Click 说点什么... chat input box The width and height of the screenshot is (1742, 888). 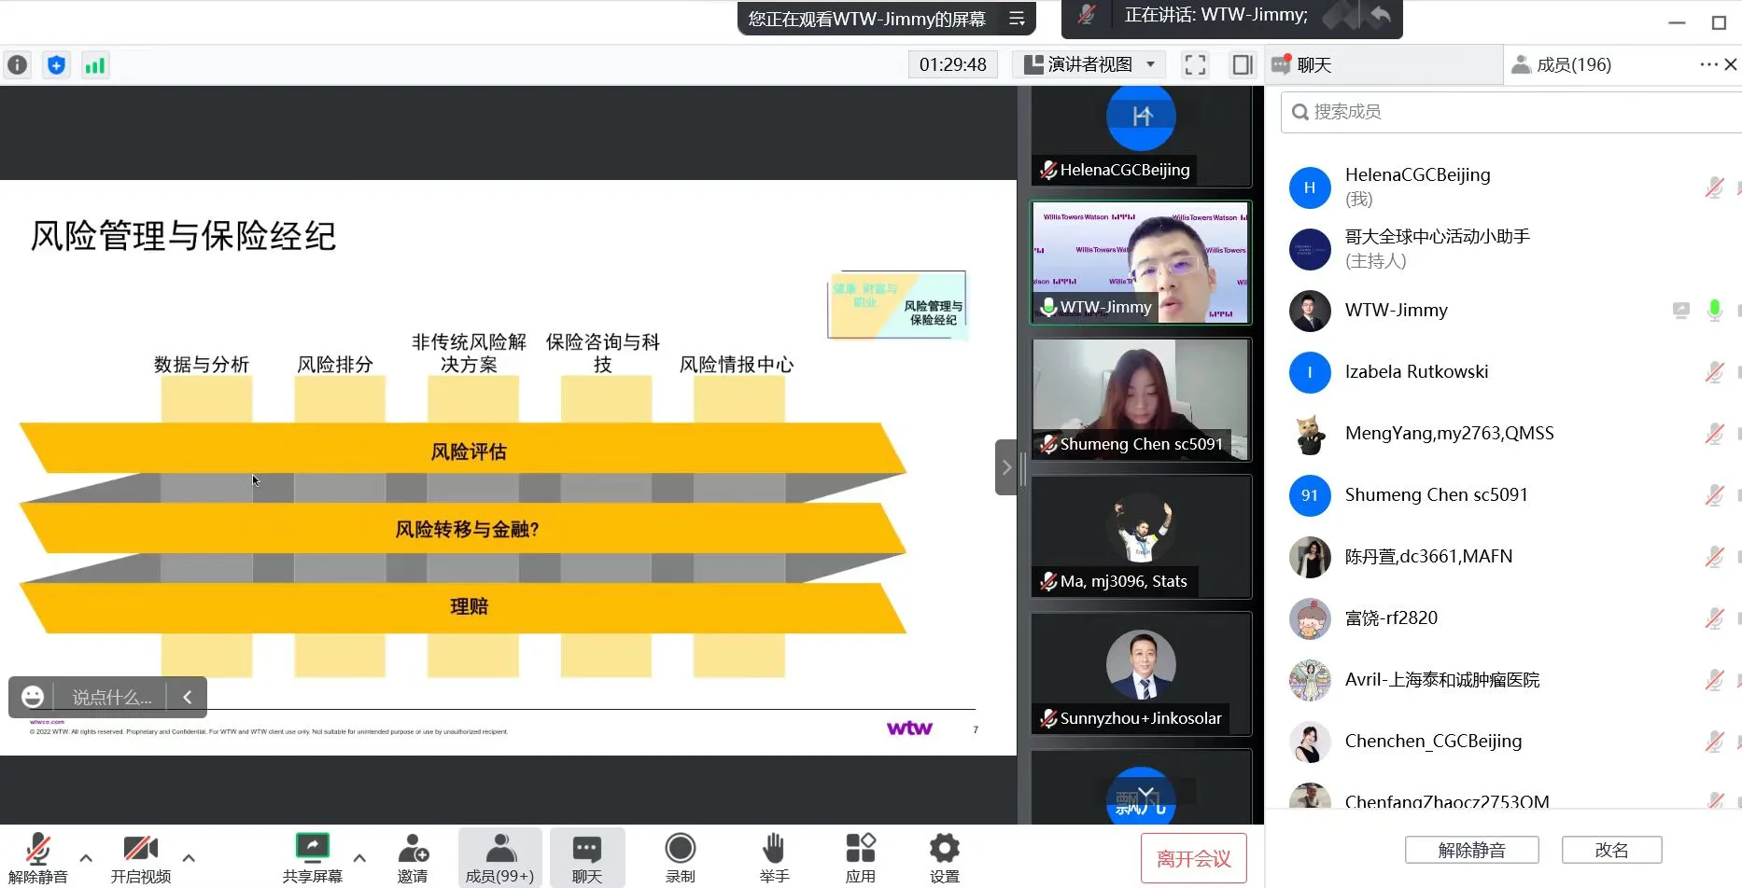pyautogui.click(x=112, y=697)
